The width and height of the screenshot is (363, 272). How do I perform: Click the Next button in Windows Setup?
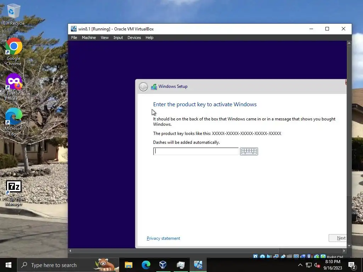tap(337, 238)
